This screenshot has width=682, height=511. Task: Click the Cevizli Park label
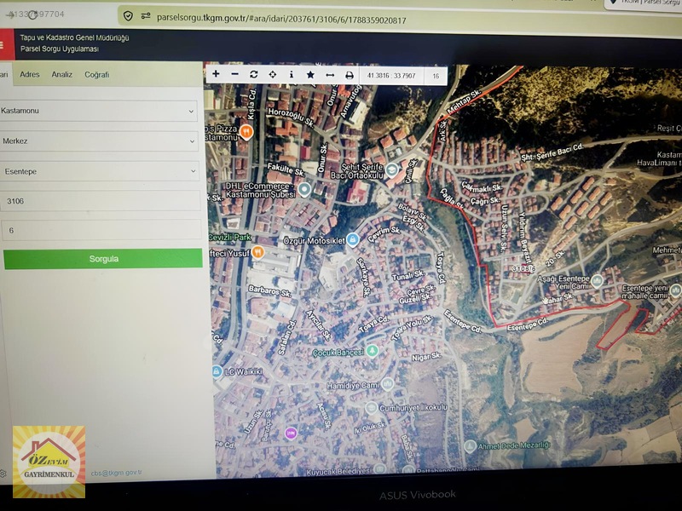[x=229, y=238]
